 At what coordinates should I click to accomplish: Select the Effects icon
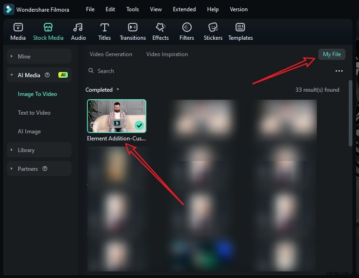160,31
